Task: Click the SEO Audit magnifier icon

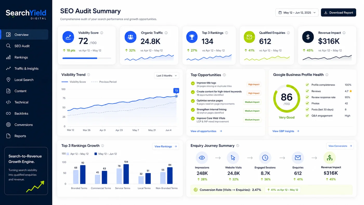Action: pos(8,46)
